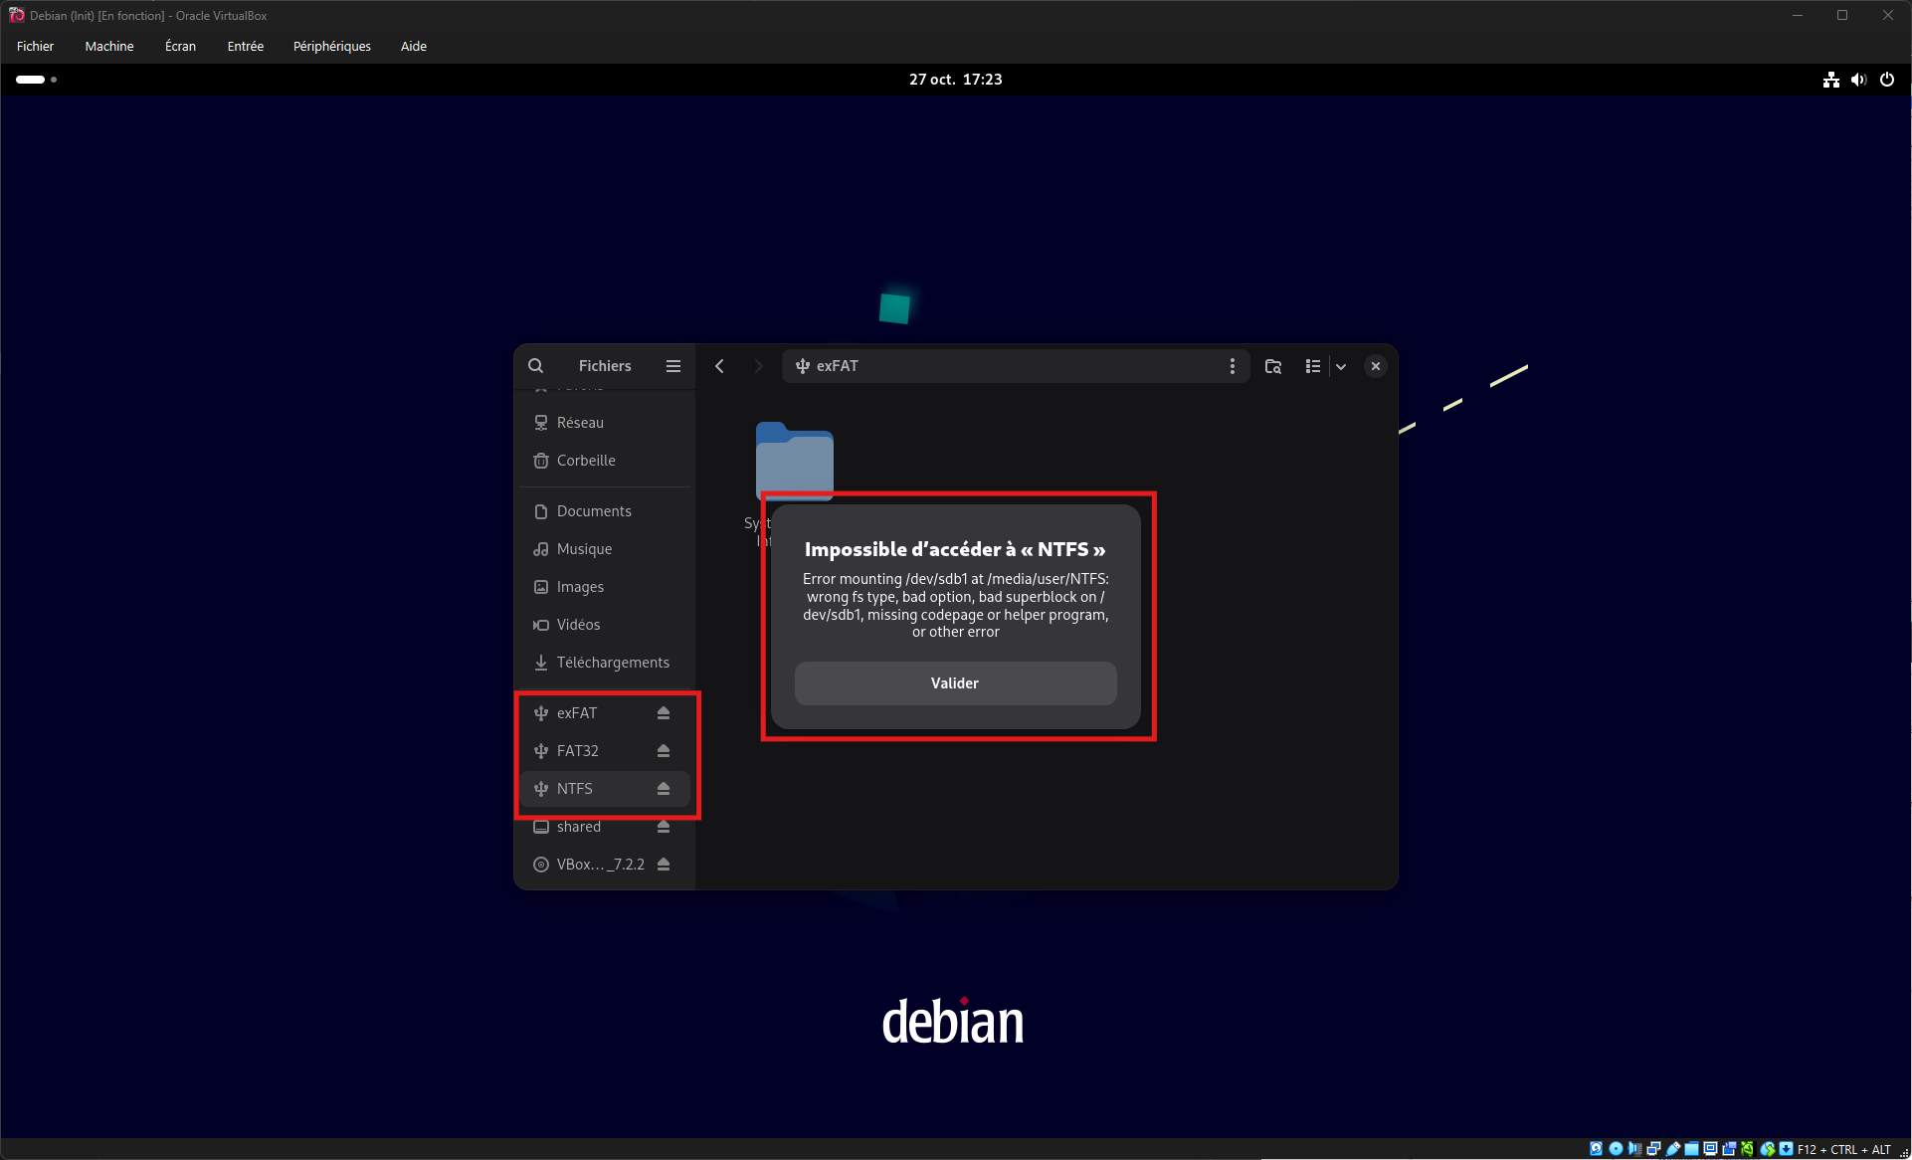
Task: Eject the NTFS drive
Action: pyautogui.click(x=664, y=789)
